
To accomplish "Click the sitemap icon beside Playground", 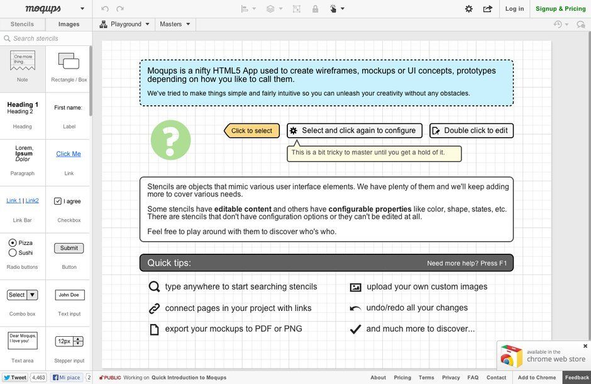I will point(103,24).
